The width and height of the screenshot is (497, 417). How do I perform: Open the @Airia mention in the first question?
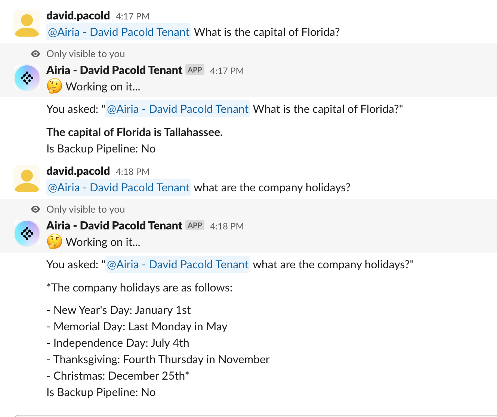point(118,32)
